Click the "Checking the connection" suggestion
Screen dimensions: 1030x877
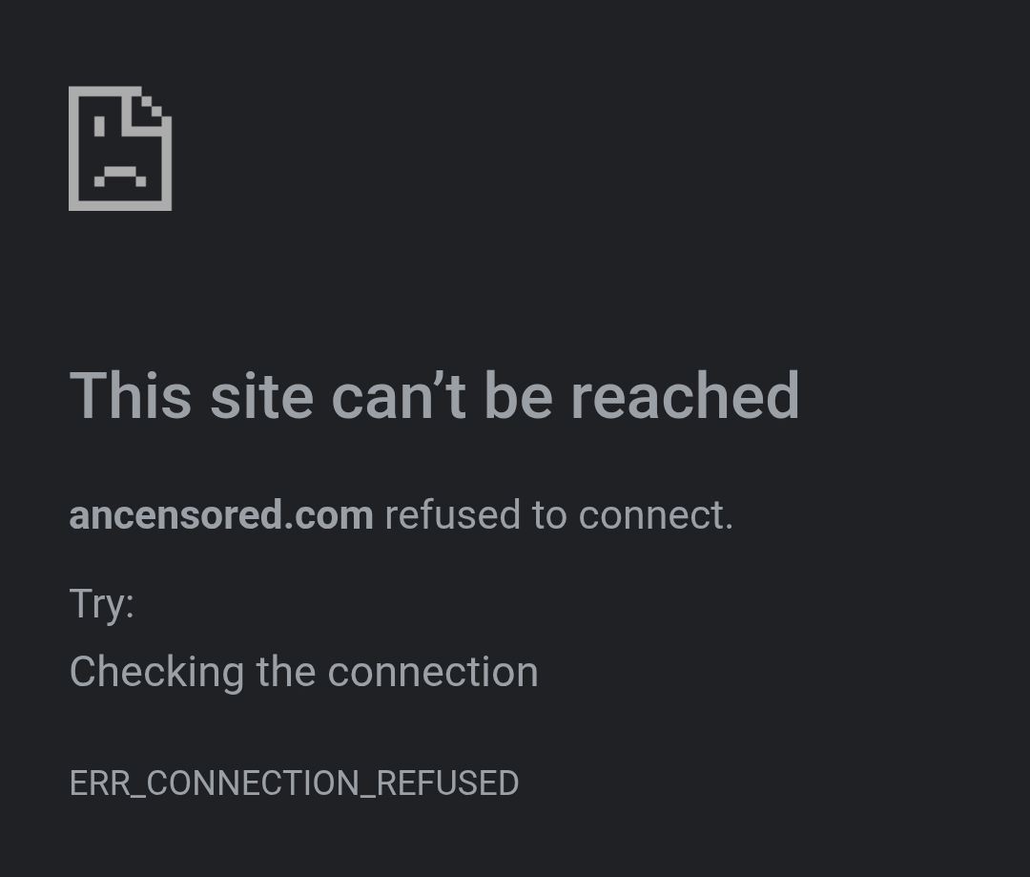point(304,673)
